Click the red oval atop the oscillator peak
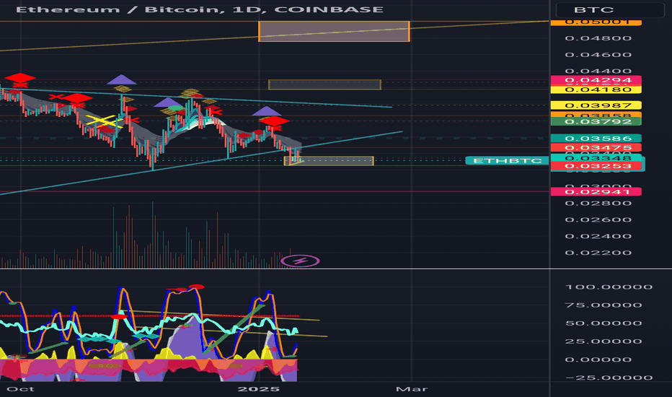Image resolution: width=672 pixels, height=397 pixels. click(197, 287)
